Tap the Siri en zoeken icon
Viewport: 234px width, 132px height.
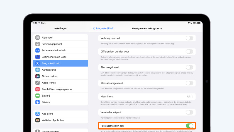[x=37, y=76]
